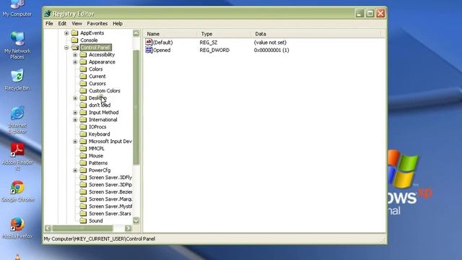Screen dimensions: 462x260
Task: Minimize the Registry Editor window
Action: point(359,13)
